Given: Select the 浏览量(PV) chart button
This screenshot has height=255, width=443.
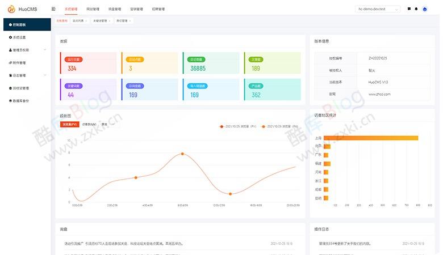Looking at the screenshot, I should (69, 124).
